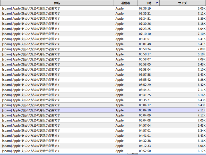Select the email row at 03:52:50

point(103,151)
